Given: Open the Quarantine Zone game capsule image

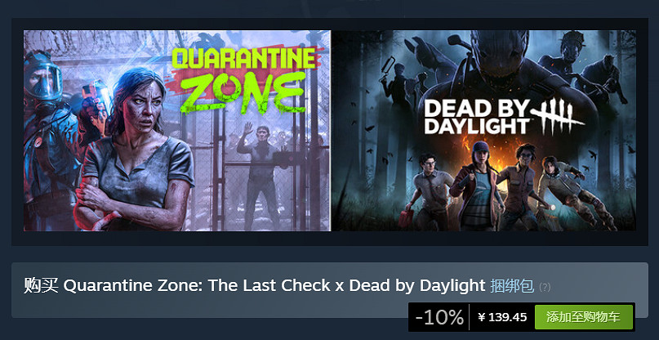Looking at the screenshot, I should [x=176, y=131].
